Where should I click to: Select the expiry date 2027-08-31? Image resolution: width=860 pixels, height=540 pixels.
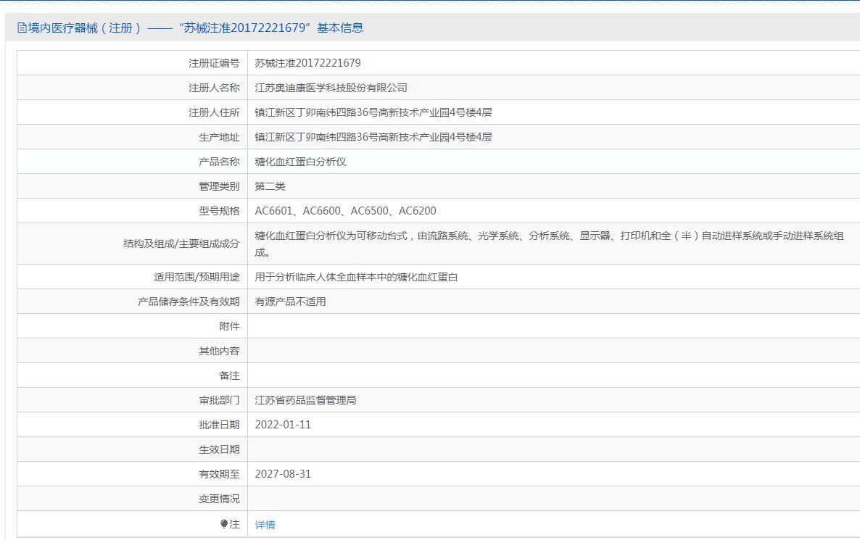tap(283, 474)
